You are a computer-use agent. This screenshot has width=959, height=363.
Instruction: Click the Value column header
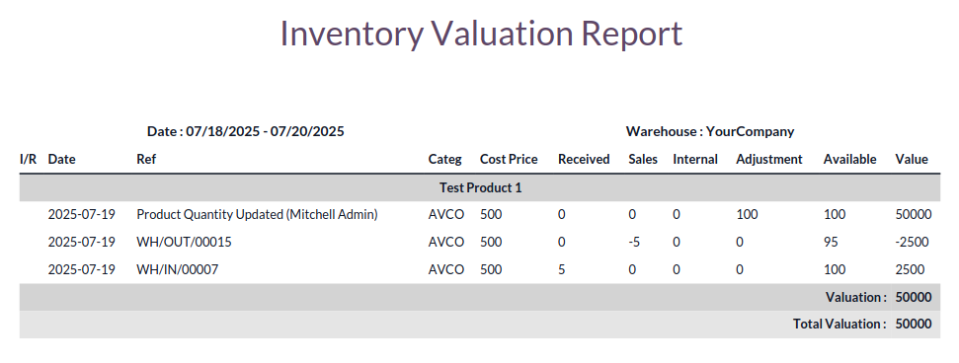[x=912, y=159]
